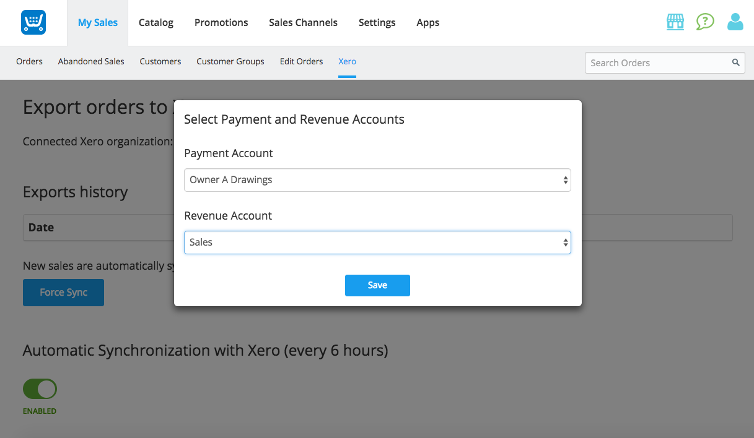Click the 'Revenue Account' label

pyautogui.click(x=228, y=216)
